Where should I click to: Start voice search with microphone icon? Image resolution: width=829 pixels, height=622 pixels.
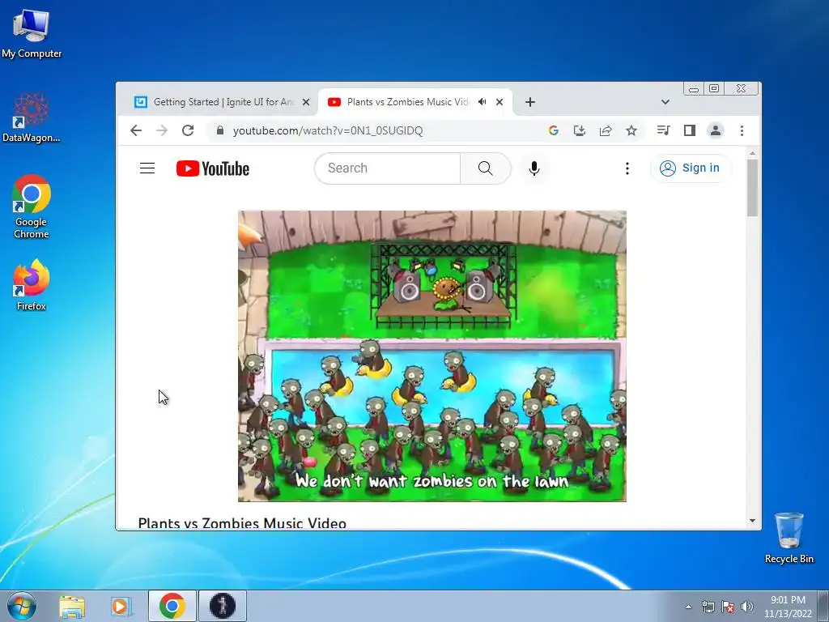534,168
